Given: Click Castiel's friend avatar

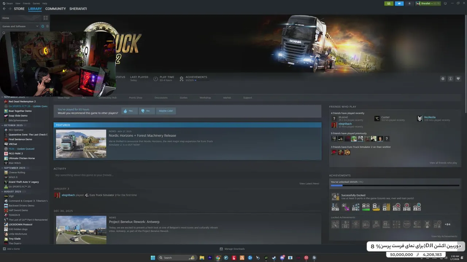Looking at the screenshot, I should coord(377,119).
